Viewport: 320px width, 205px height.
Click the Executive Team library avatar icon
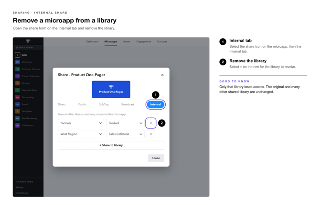coord(18,90)
